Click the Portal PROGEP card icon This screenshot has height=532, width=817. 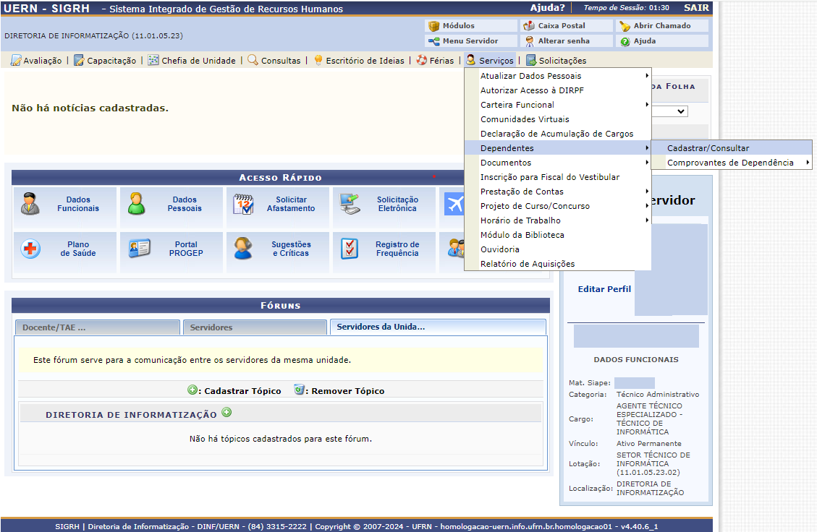click(x=138, y=249)
